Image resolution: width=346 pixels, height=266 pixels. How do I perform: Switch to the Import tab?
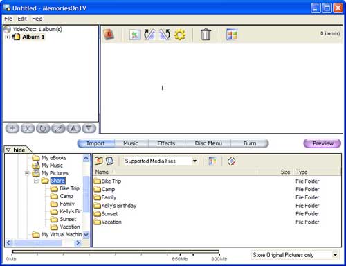click(95, 143)
